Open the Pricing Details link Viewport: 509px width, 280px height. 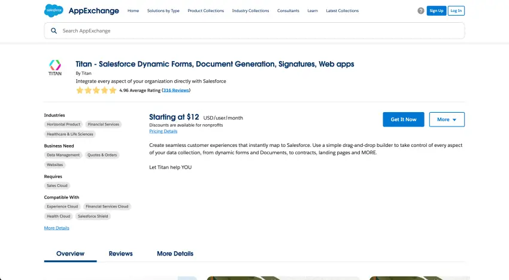pos(163,131)
